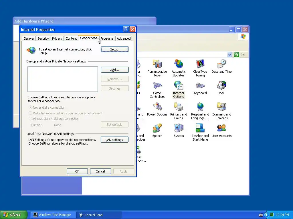Open Game Controllers in Control Panel
293x219 pixels.
(157, 90)
